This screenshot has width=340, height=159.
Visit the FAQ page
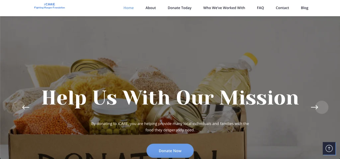[260, 8]
